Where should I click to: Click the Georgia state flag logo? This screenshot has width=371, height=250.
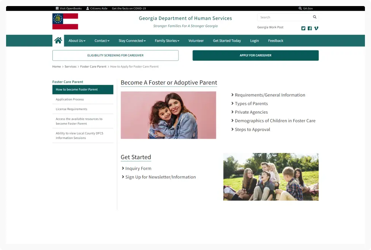click(x=65, y=21)
